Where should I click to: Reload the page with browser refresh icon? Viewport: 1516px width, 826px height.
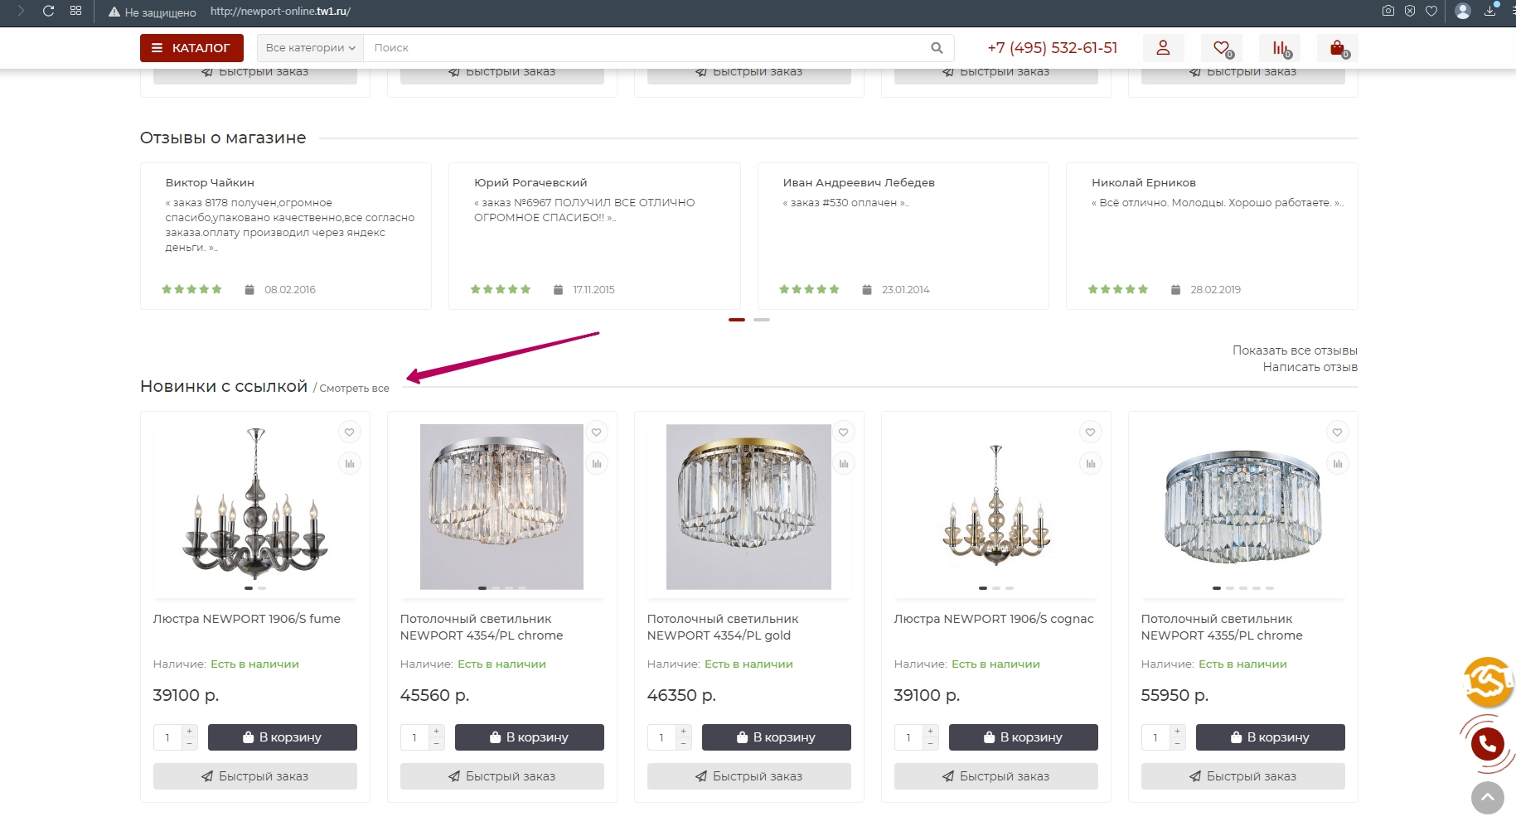click(48, 12)
